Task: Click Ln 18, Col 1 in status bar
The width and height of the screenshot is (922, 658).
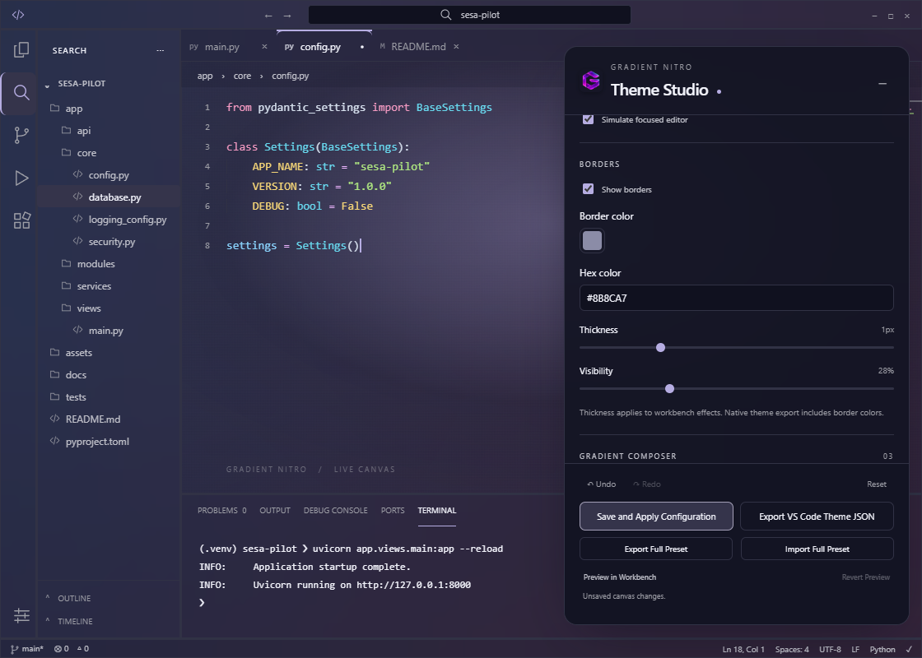Action: pyautogui.click(x=743, y=649)
